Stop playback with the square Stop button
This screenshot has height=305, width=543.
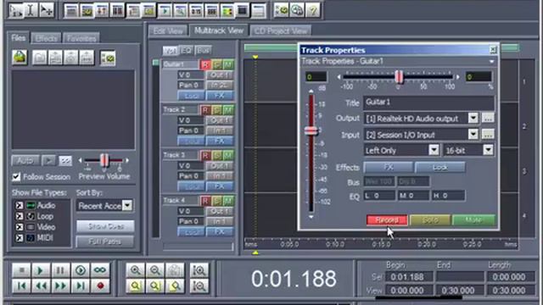[21, 270]
